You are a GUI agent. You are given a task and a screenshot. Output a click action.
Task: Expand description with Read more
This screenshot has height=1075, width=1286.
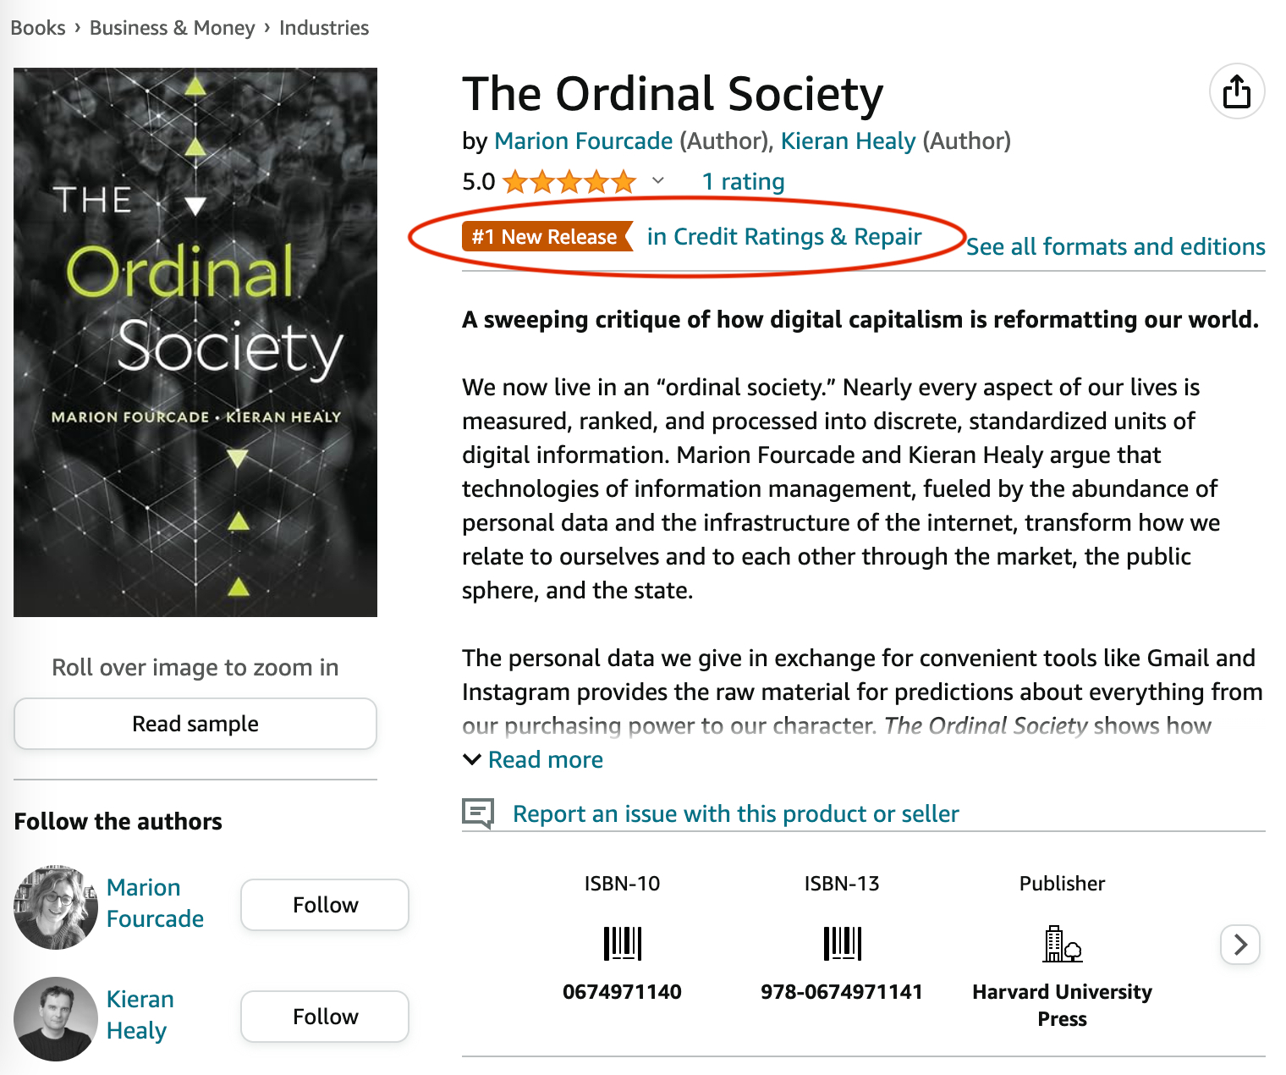[x=545, y=759]
